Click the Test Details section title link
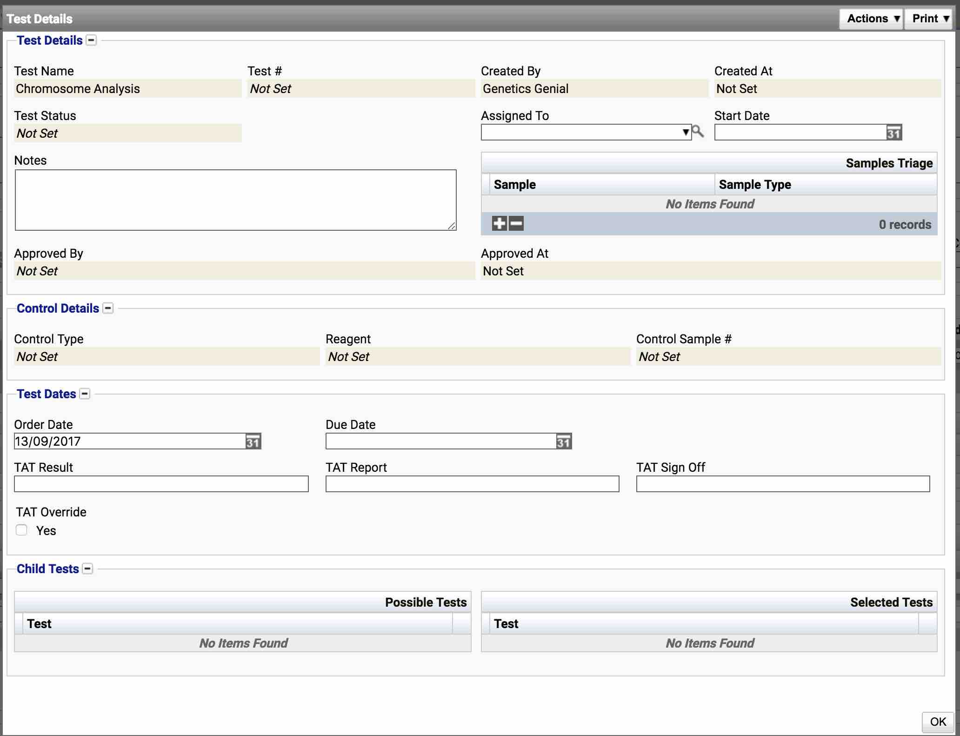 pyautogui.click(x=50, y=40)
